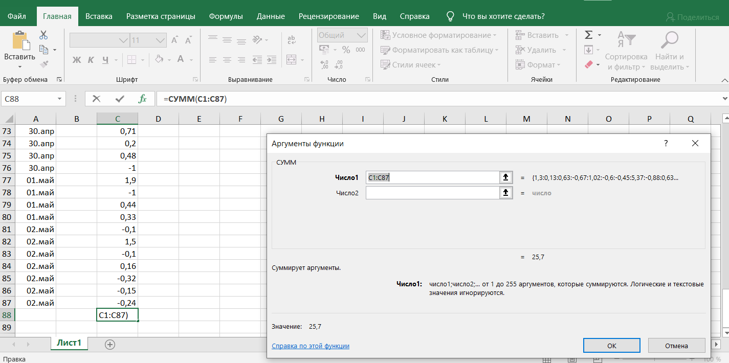Image resolution: width=729 pixels, height=363 pixels.
Task: Click the Отмена button
Action: pos(676,346)
